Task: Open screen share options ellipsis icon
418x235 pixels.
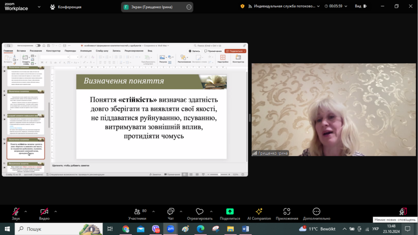Action: tap(189, 7)
